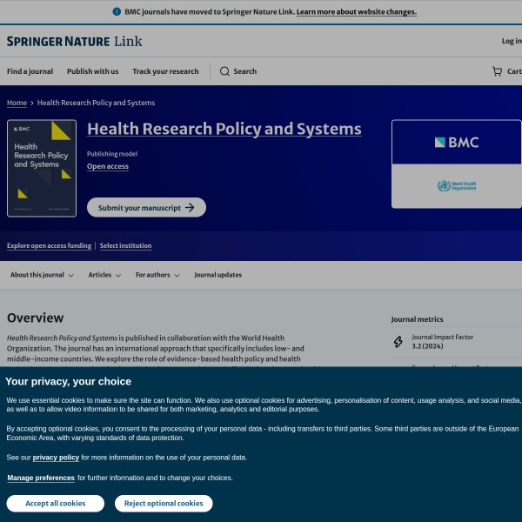Click Home in the breadcrumb
Image resolution: width=522 pixels, height=522 pixels.
click(x=17, y=103)
